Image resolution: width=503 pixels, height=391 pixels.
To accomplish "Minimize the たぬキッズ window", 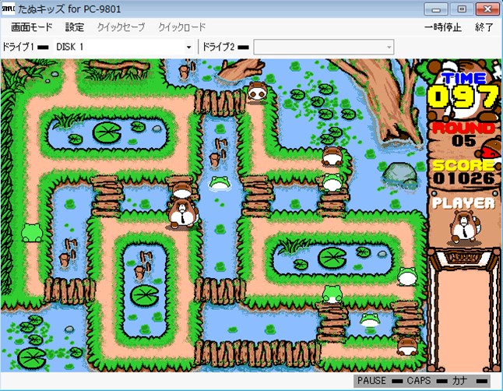I will [435, 9].
